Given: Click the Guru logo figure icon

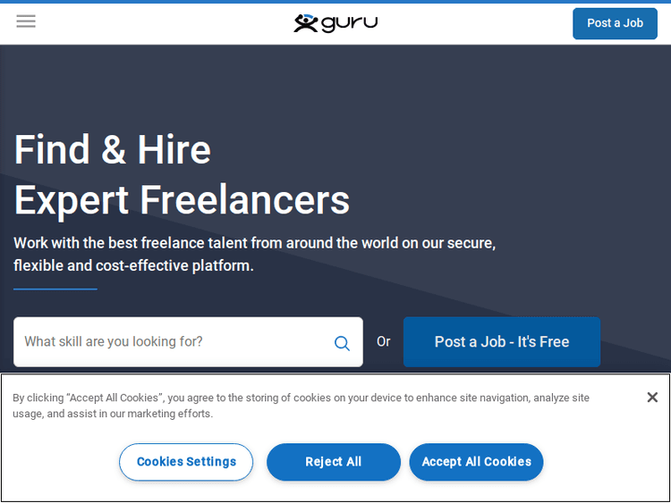Looking at the screenshot, I should 306,23.
